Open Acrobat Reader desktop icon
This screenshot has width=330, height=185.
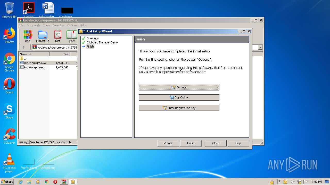29,10
